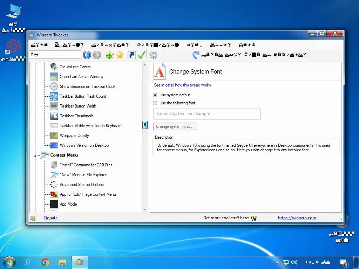Click the search box in the toolbar
The height and width of the screenshot is (269, 359).
tap(55, 55)
